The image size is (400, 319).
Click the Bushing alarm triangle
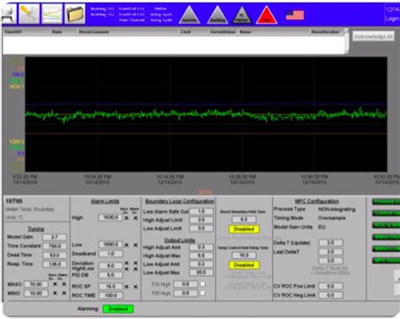pyautogui.click(x=217, y=15)
